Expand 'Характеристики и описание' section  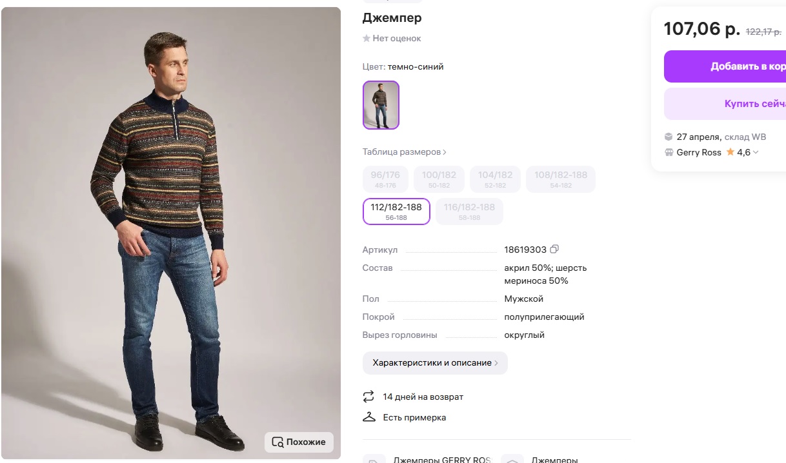pos(435,363)
